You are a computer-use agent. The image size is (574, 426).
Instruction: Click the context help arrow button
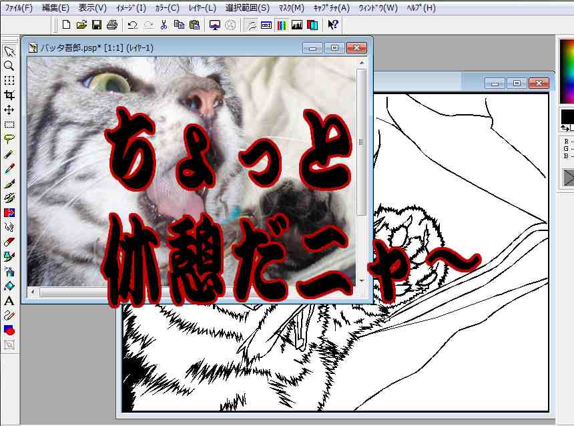(x=333, y=25)
